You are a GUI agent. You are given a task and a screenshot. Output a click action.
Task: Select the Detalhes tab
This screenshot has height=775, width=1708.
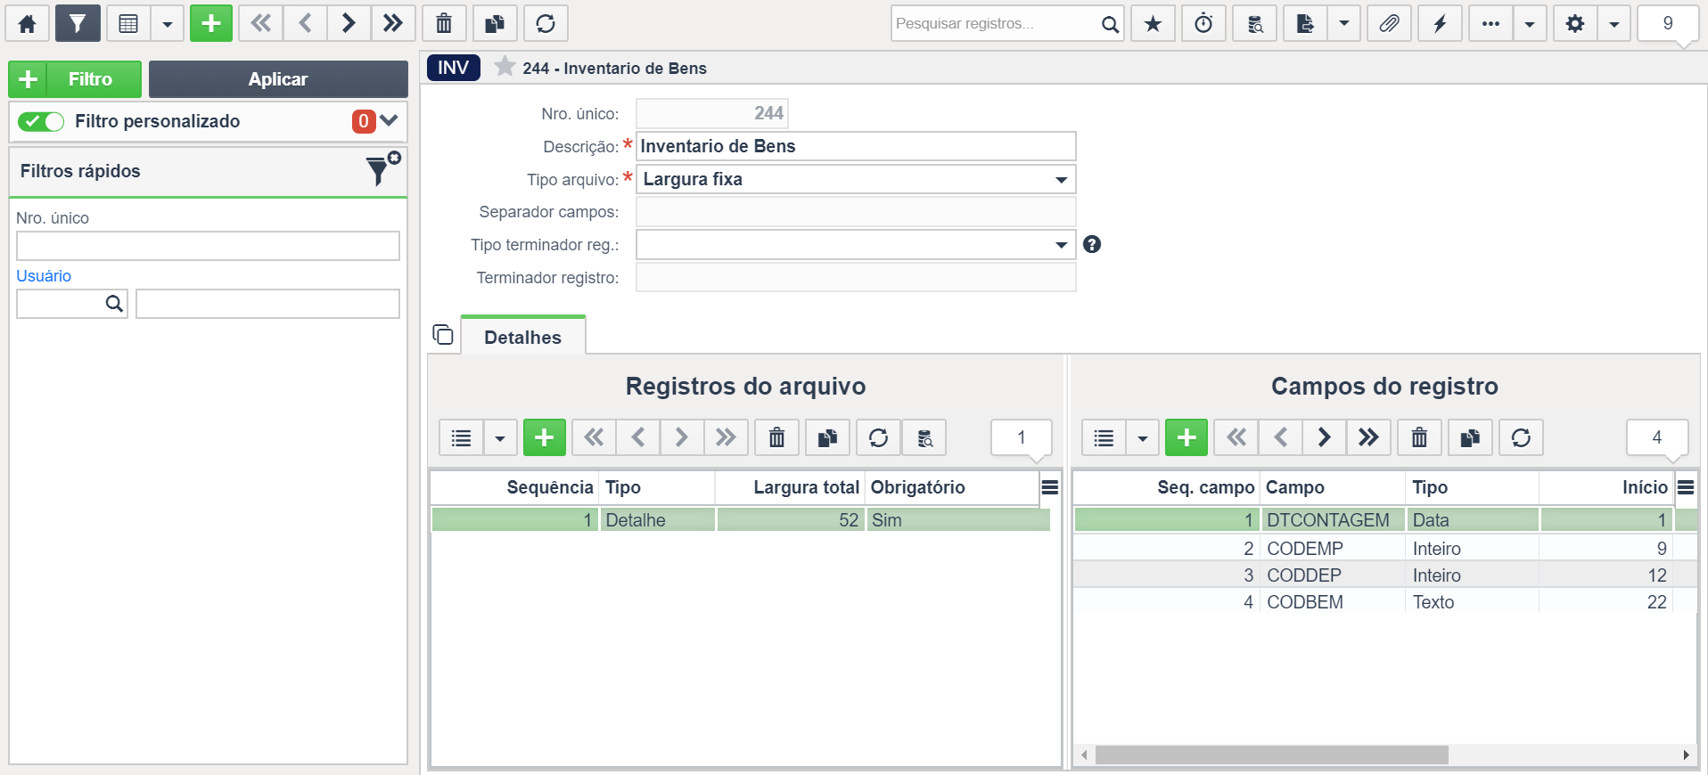(x=523, y=337)
